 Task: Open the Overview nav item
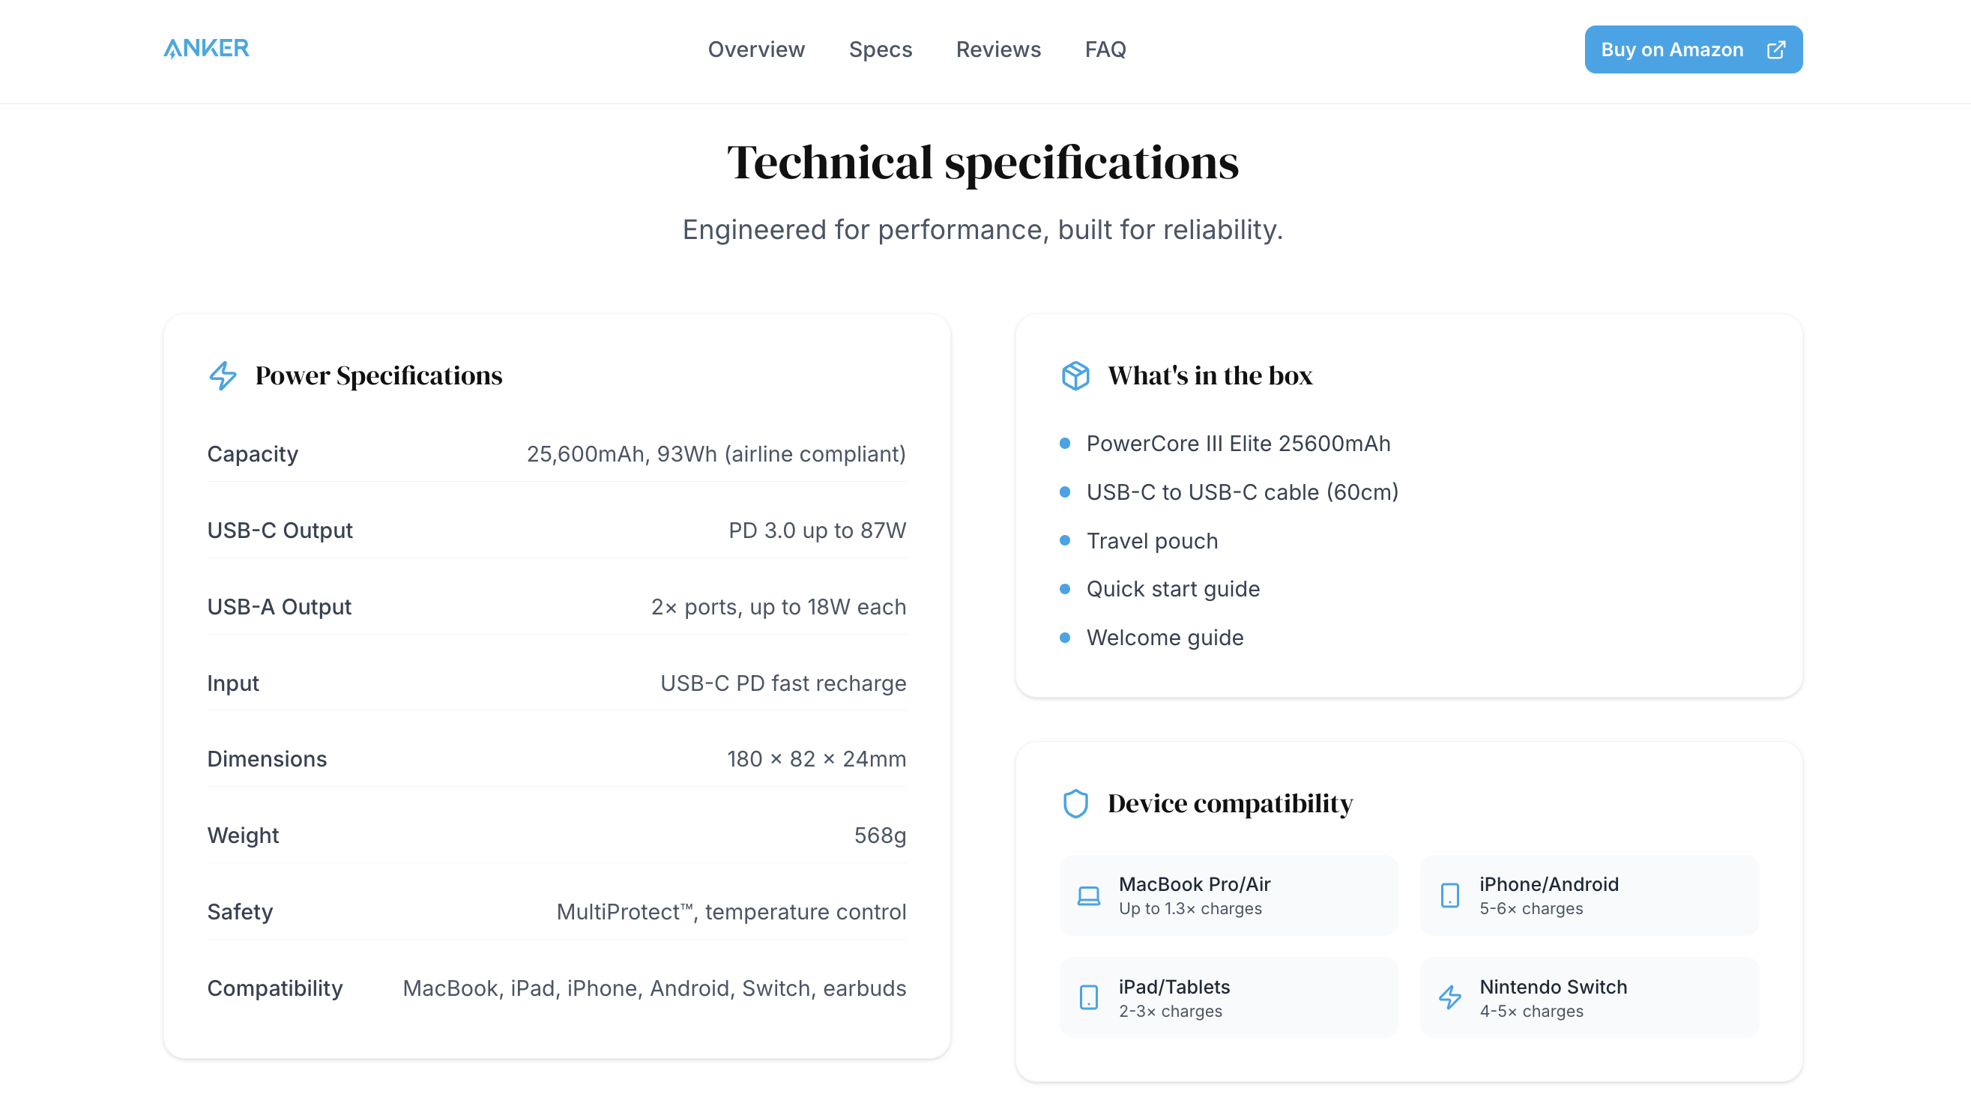756,49
